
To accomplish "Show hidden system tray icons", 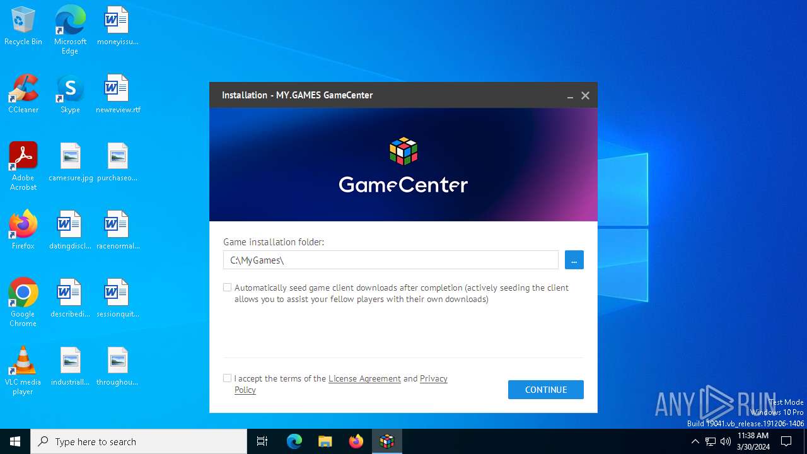I will (695, 441).
